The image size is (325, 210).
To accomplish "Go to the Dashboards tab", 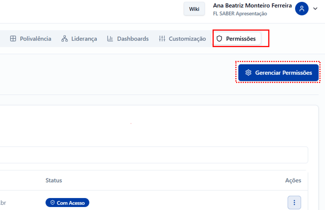I will tap(133, 38).
